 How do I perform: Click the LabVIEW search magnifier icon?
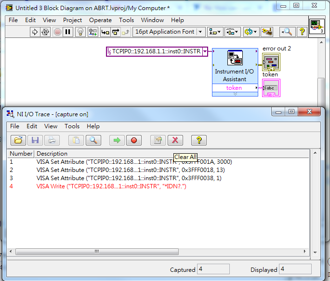click(287, 32)
